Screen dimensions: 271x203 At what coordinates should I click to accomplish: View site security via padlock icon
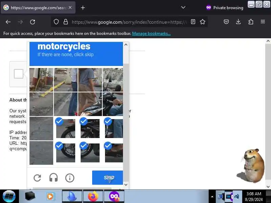tap(66, 22)
